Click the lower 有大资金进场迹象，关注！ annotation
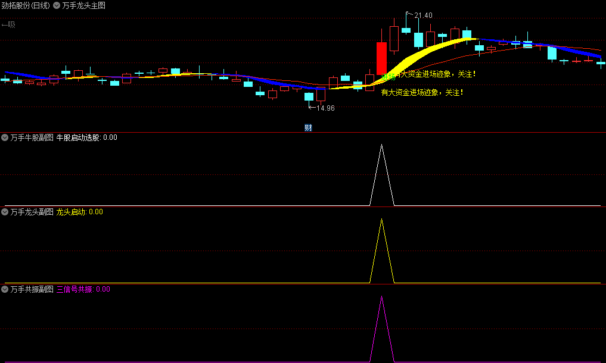The height and width of the screenshot is (363, 606). pyautogui.click(x=422, y=92)
